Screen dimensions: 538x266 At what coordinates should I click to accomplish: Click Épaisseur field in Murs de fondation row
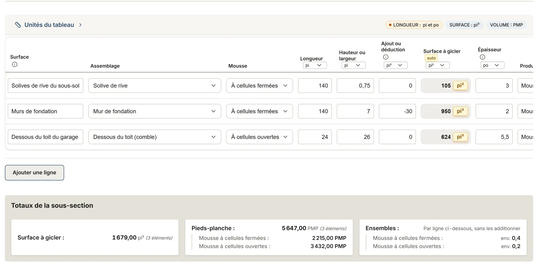(x=494, y=111)
